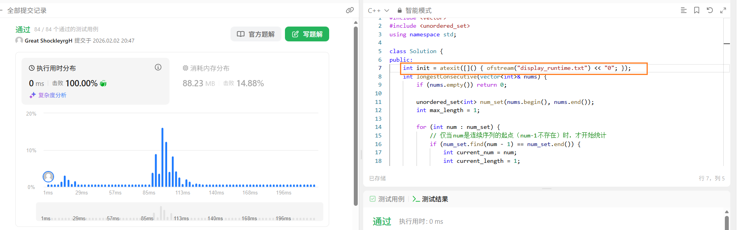Open 官方题解 official solution

pos(256,34)
